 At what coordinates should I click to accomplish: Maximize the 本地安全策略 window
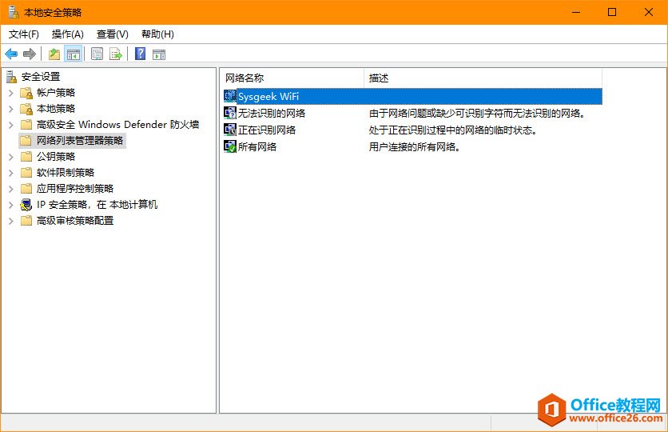click(x=612, y=12)
